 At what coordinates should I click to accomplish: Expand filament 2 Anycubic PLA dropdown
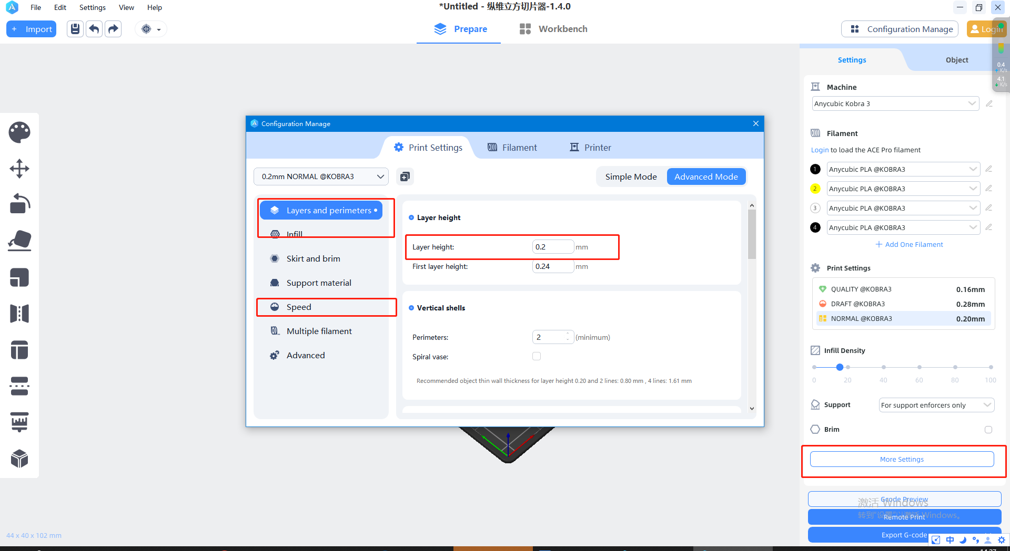[x=903, y=189]
